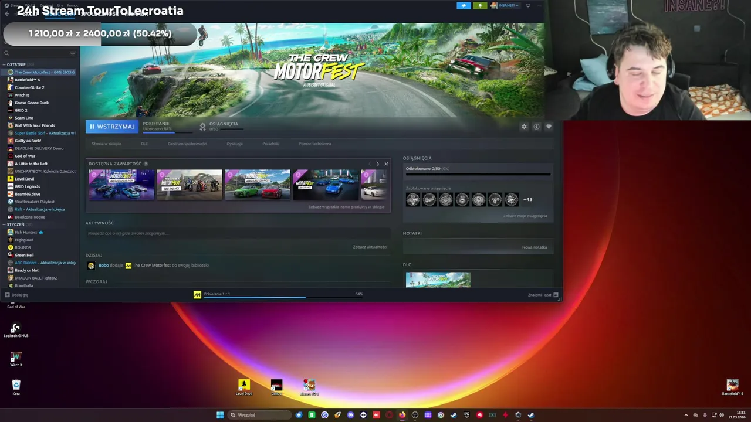
Task: Open Pomoc techniczna tab
Action: point(315,144)
